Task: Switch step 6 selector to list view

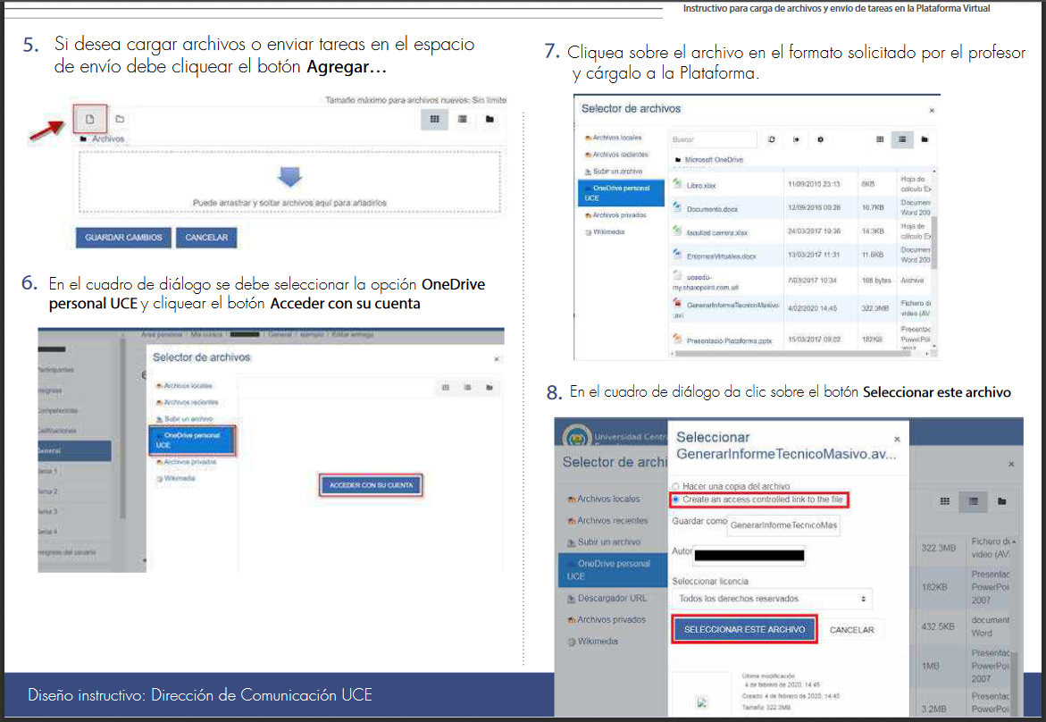Action: point(468,387)
